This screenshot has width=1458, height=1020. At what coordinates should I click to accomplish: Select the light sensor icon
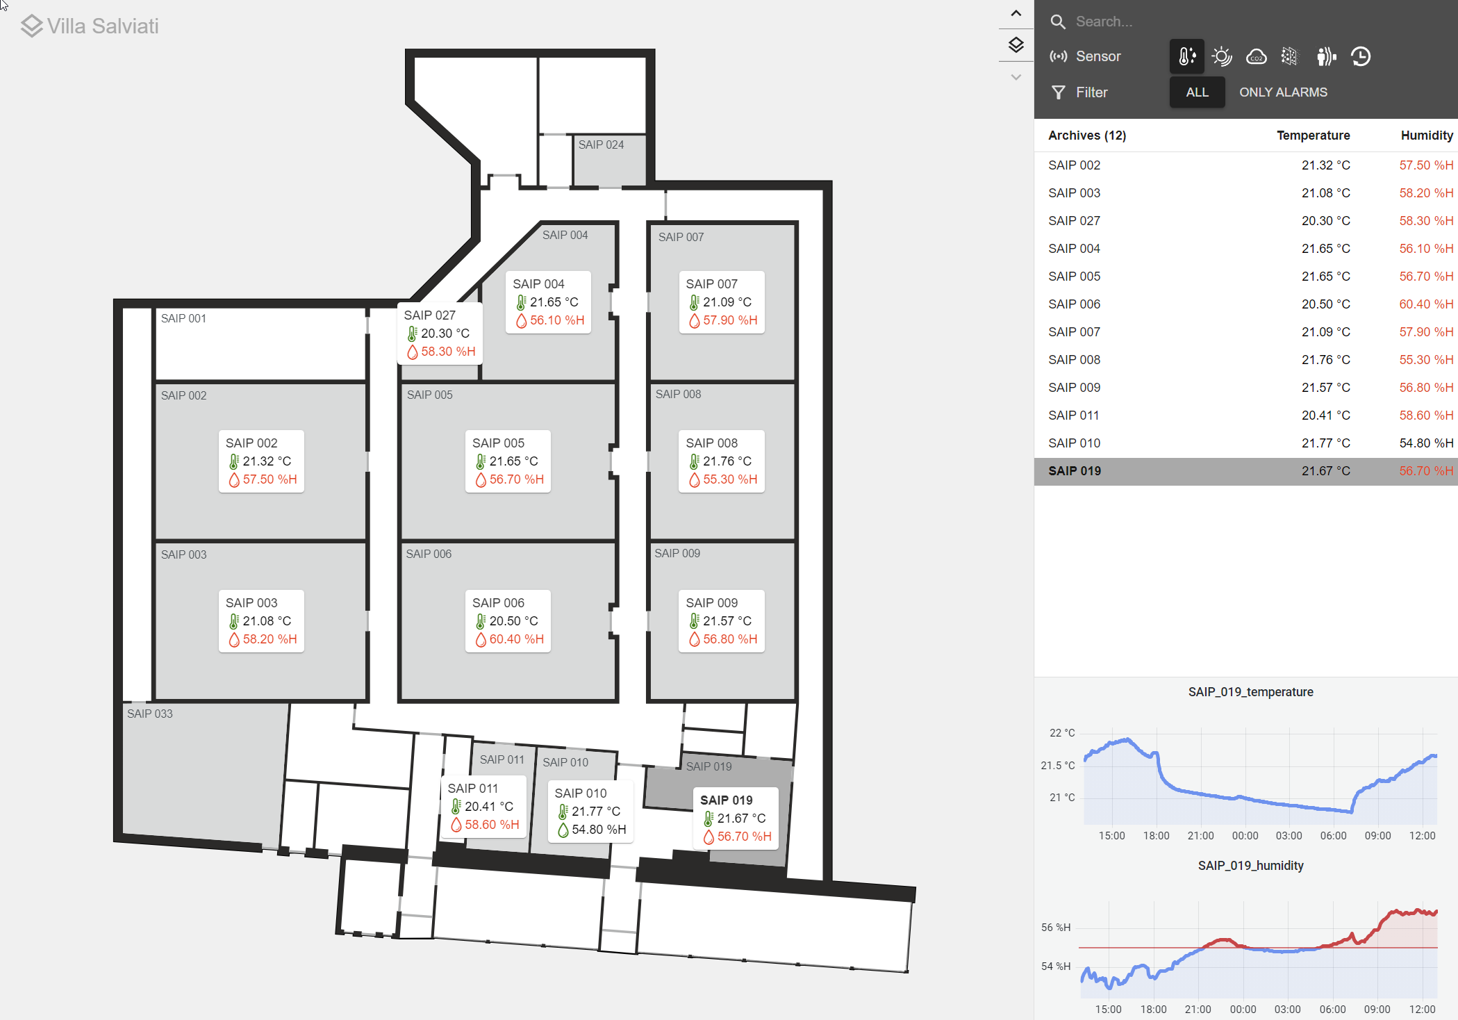1221,56
